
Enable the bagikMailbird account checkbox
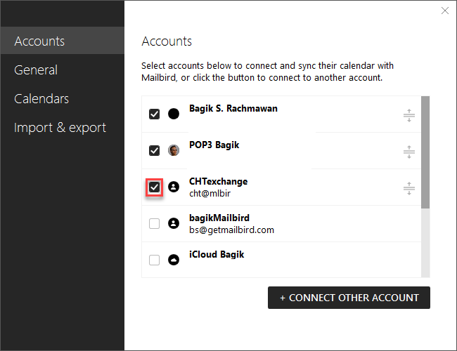[x=154, y=223]
